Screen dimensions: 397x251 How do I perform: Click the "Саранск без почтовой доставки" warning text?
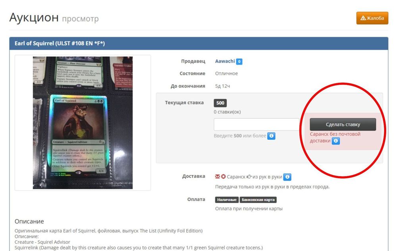coord(335,134)
